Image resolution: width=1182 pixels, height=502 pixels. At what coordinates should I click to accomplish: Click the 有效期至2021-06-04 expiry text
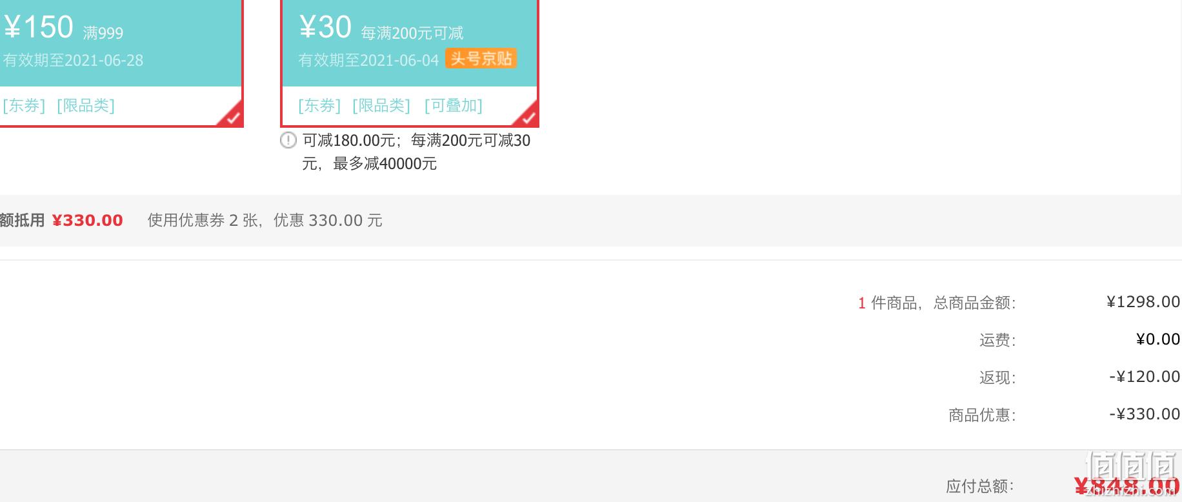(x=368, y=61)
